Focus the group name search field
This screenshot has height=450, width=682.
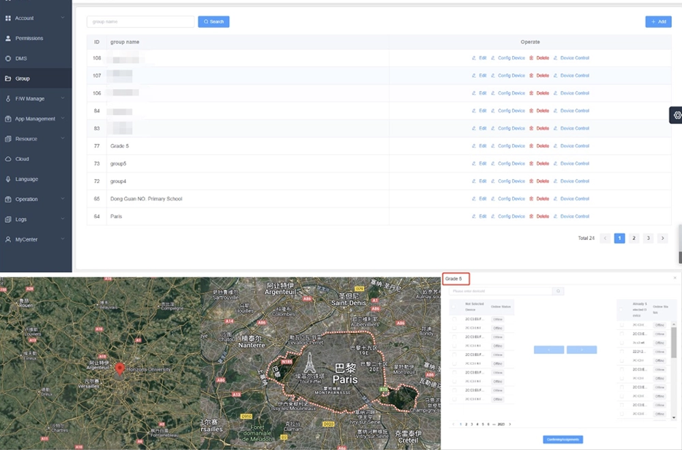coord(140,22)
